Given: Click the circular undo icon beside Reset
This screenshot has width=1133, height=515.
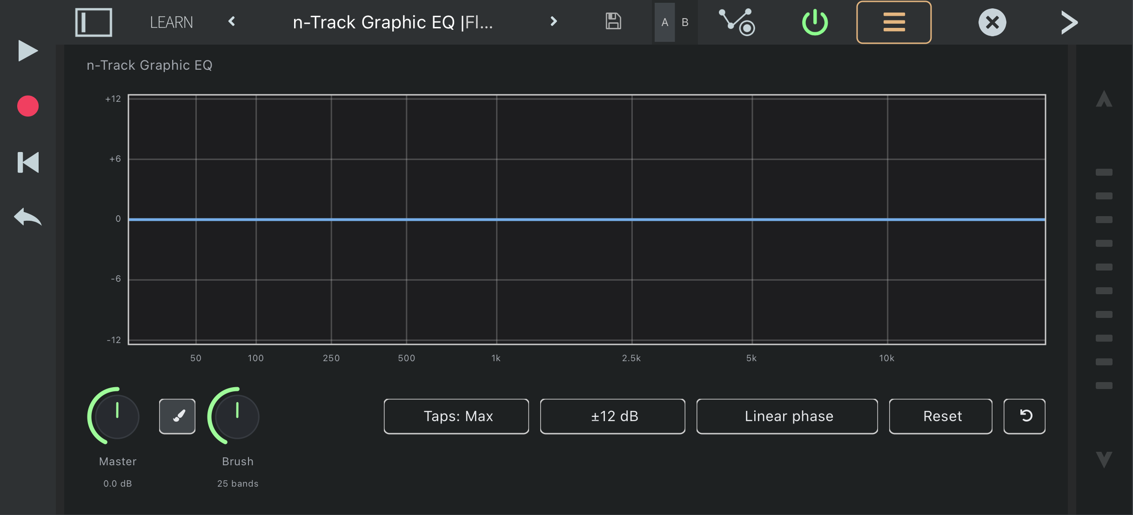Looking at the screenshot, I should coord(1025,416).
